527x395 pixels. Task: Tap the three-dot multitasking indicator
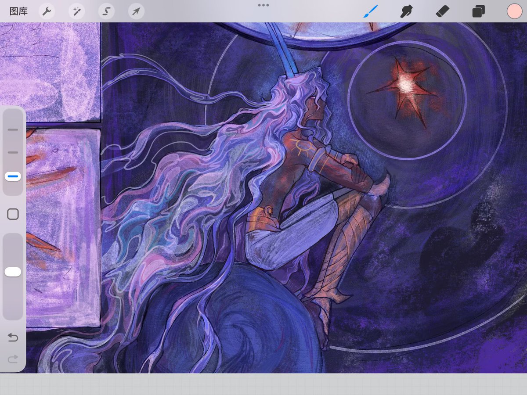click(x=263, y=5)
